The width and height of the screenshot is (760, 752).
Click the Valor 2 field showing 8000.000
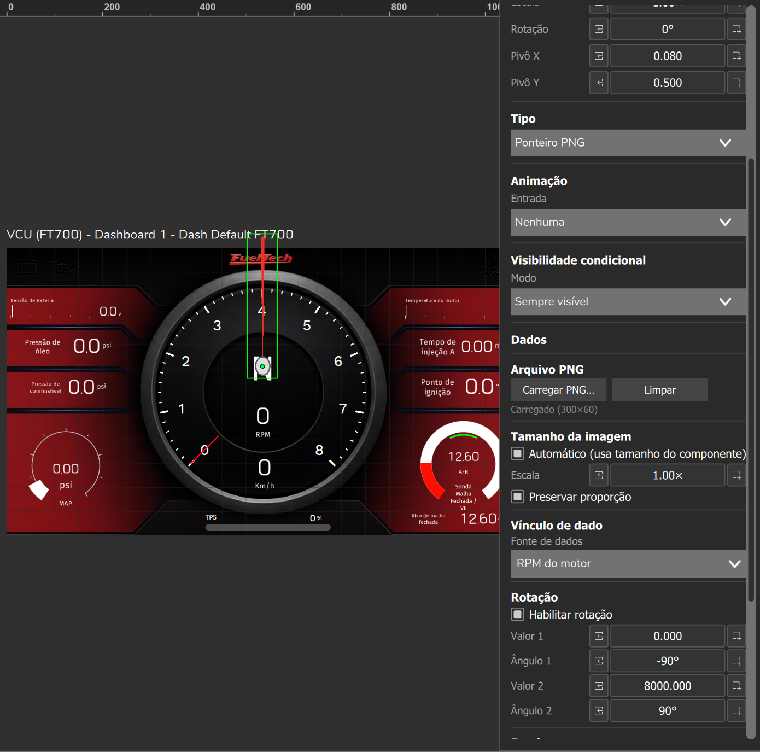point(668,686)
